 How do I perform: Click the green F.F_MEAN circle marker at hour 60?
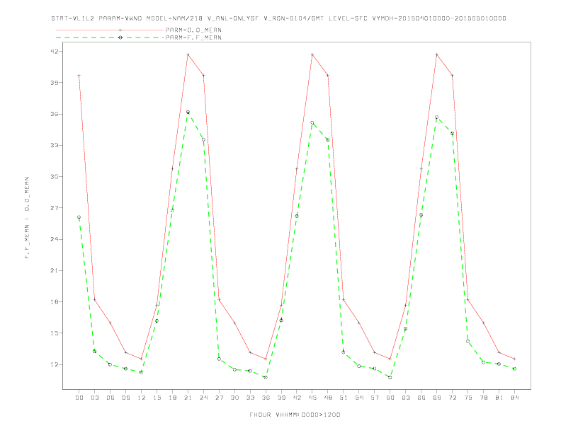tap(390, 377)
